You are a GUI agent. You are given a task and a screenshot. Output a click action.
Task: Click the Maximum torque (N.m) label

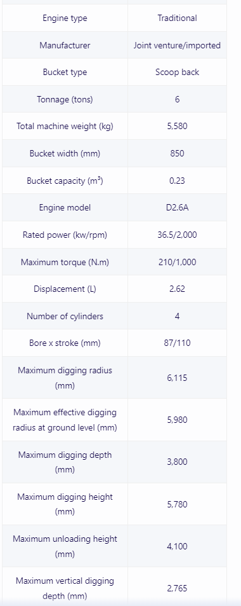pos(65,262)
